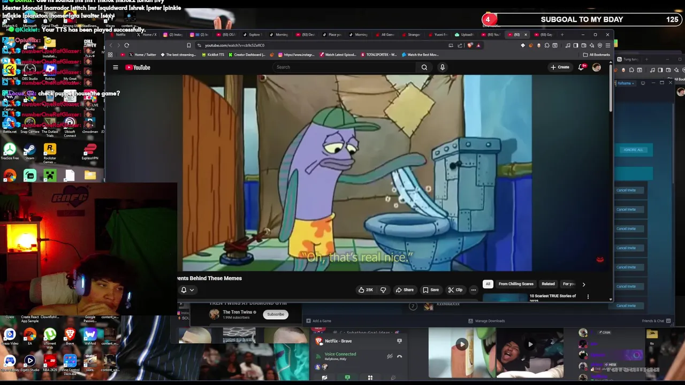Open YouTube notifications bell in header
This screenshot has height=385, width=685.
(x=581, y=67)
